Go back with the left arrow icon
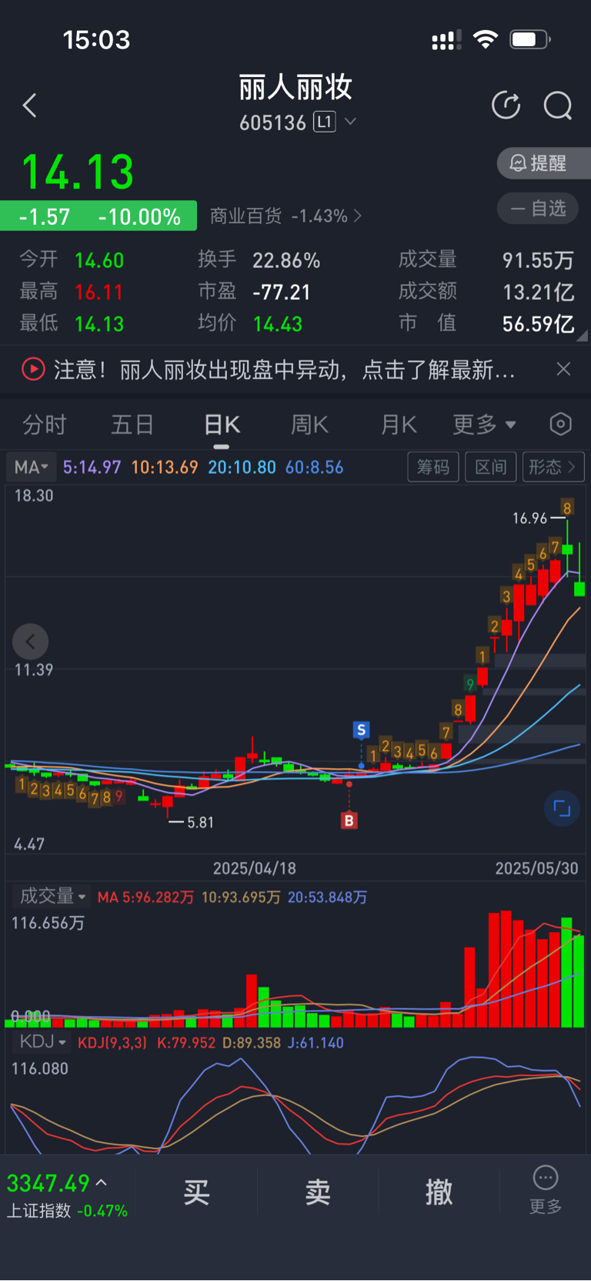Viewport: 591px width, 1281px height. 30,106
